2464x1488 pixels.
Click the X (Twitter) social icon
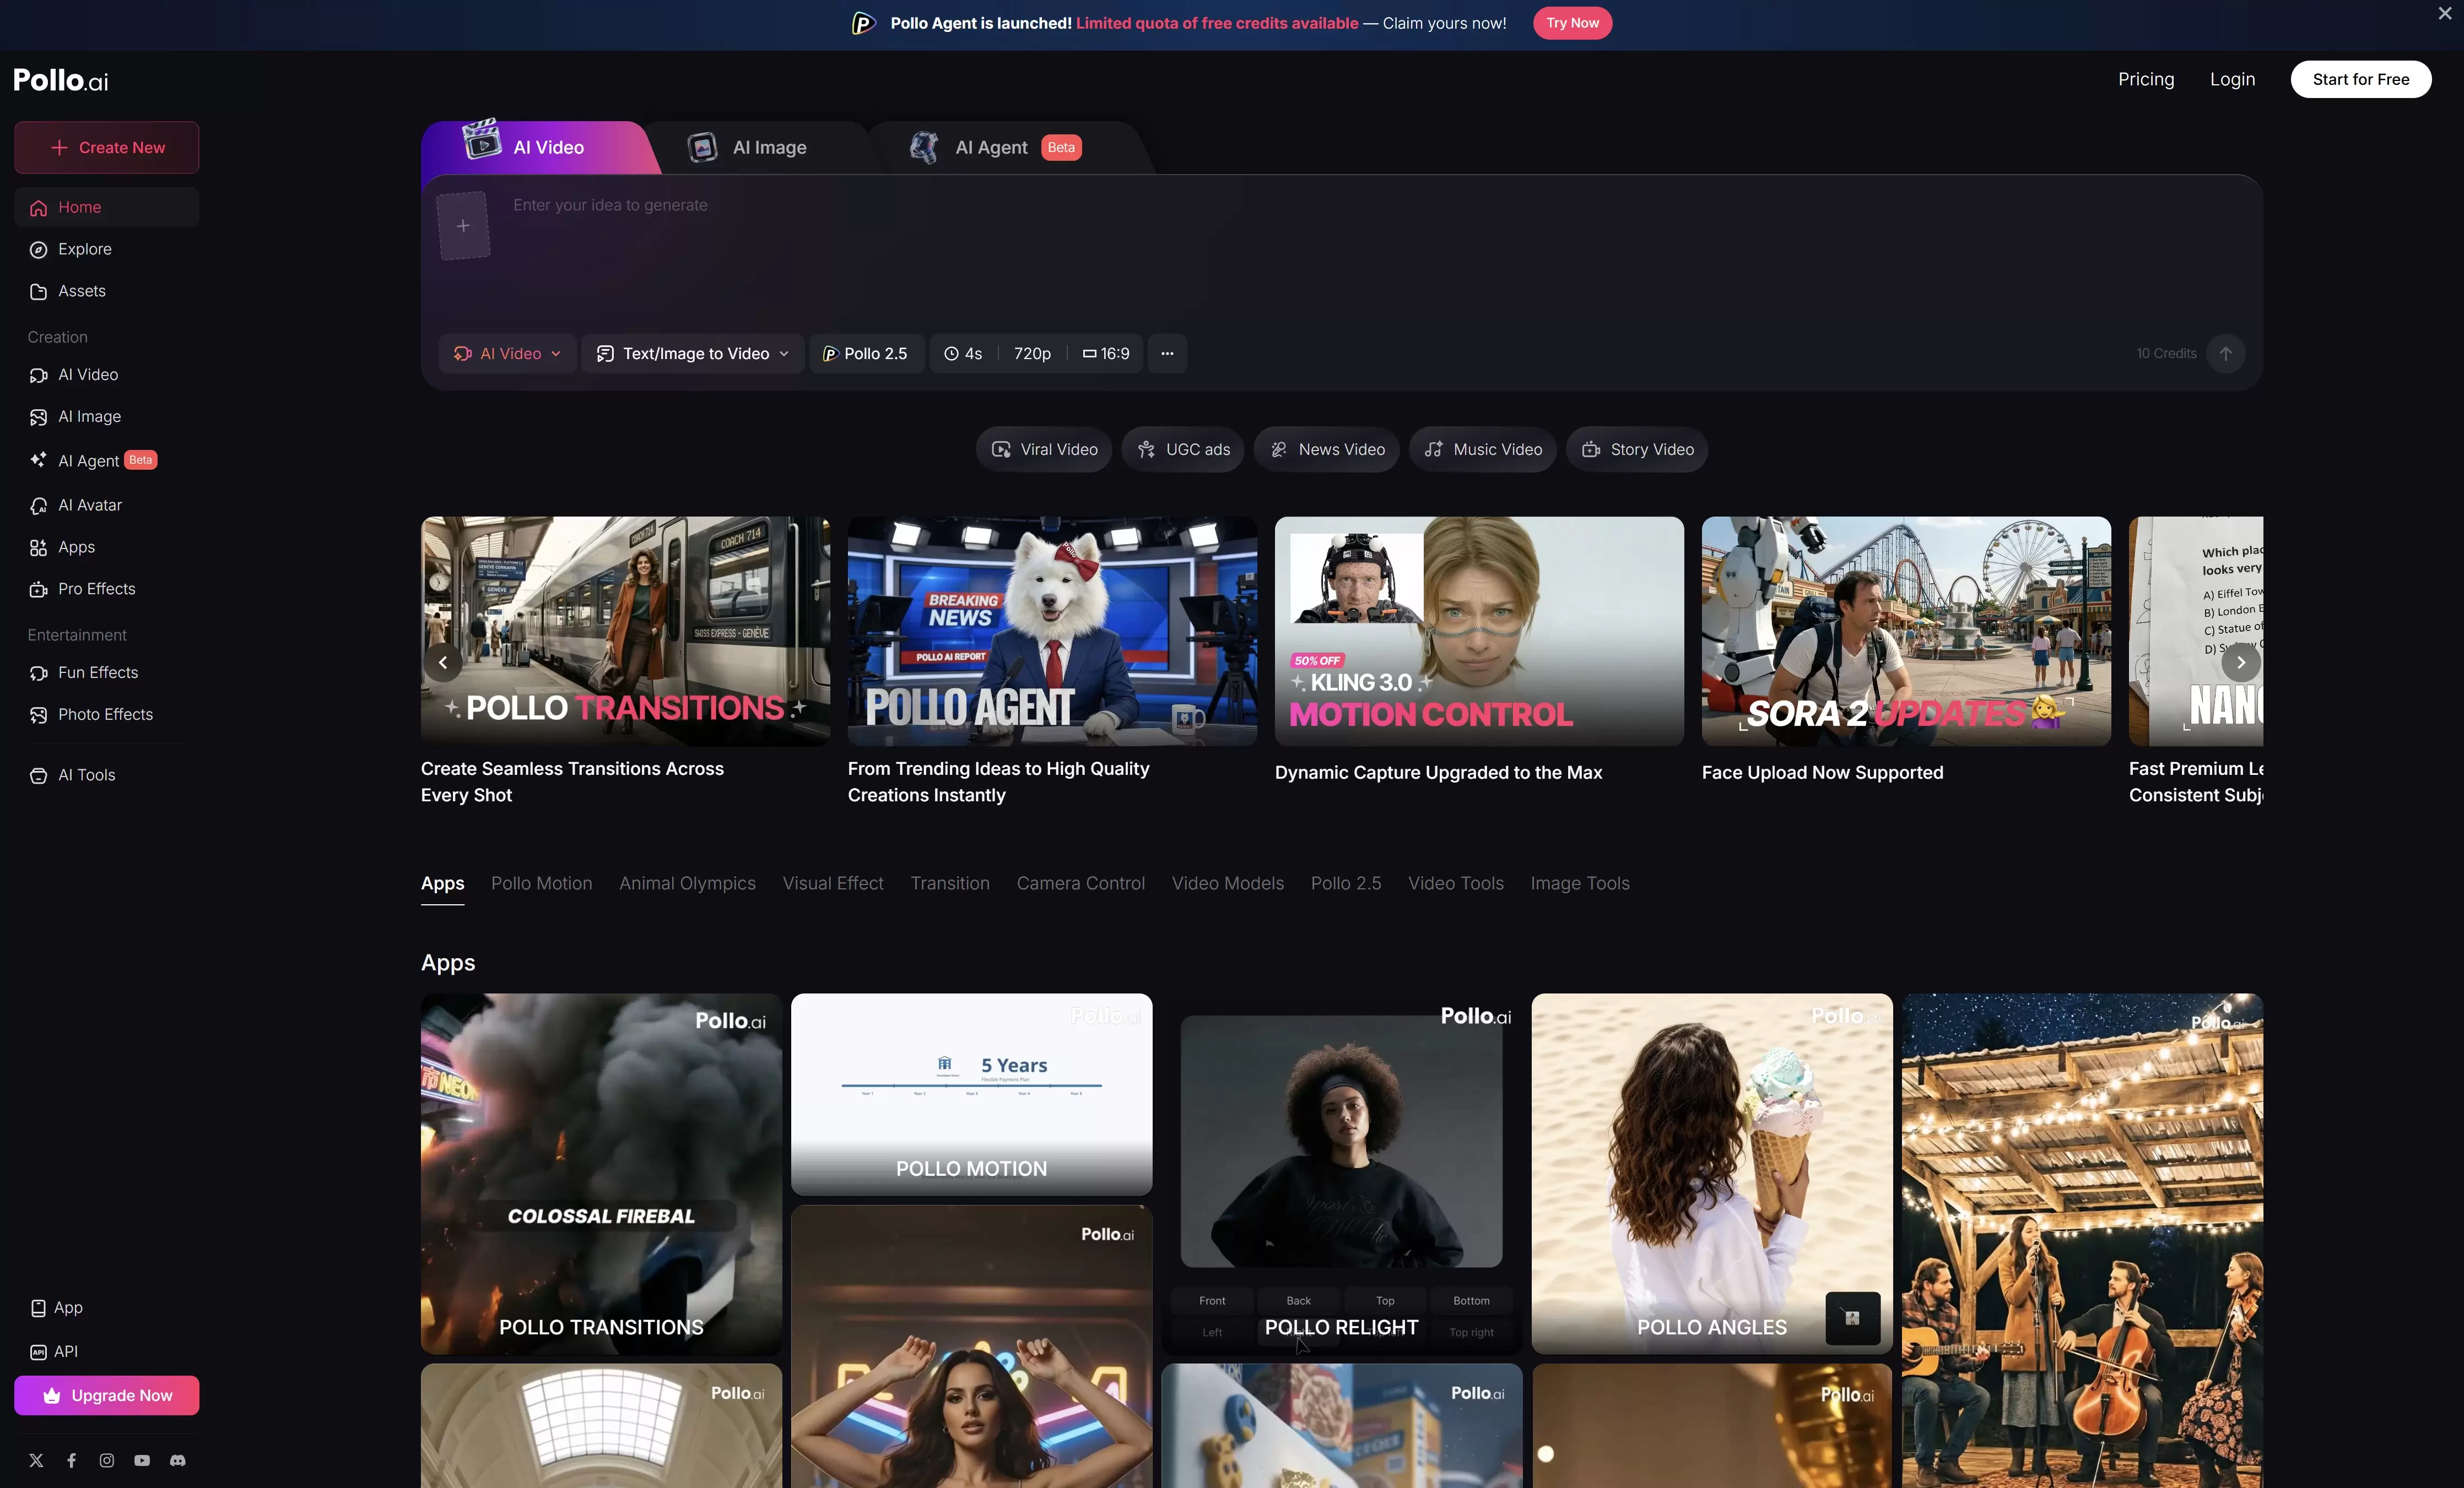click(37, 1460)
